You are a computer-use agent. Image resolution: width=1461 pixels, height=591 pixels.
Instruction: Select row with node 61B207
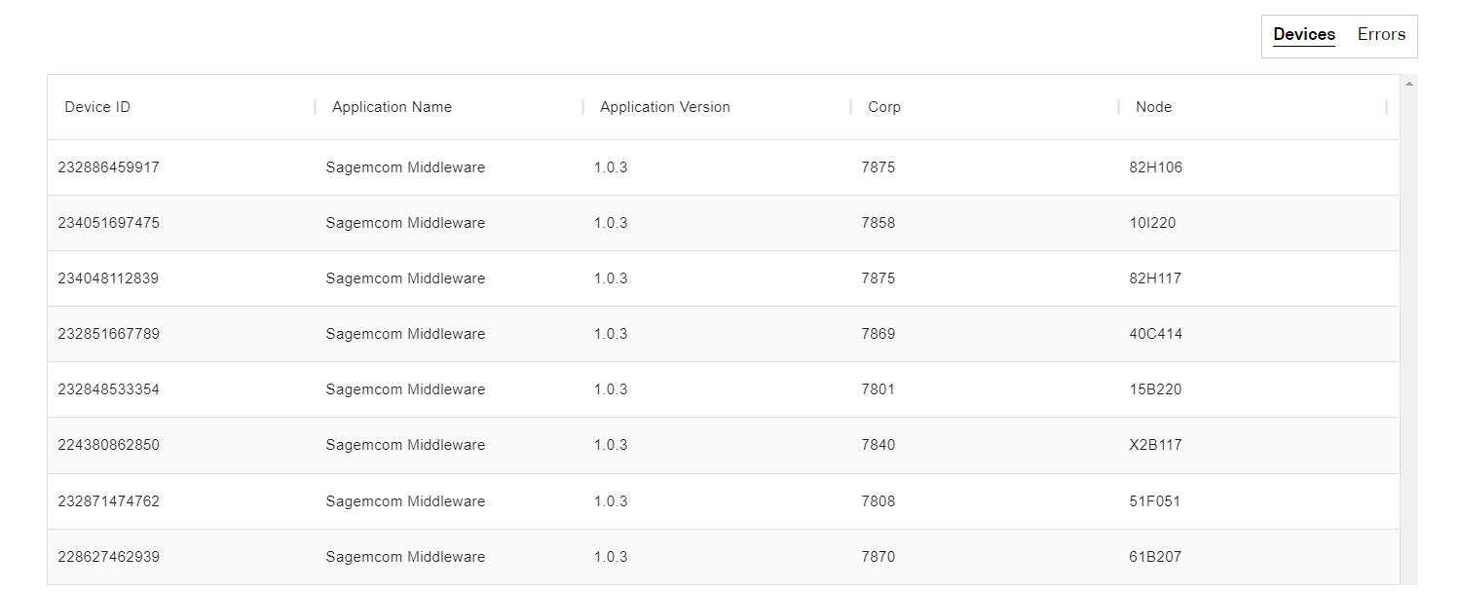click(1155, 557)
